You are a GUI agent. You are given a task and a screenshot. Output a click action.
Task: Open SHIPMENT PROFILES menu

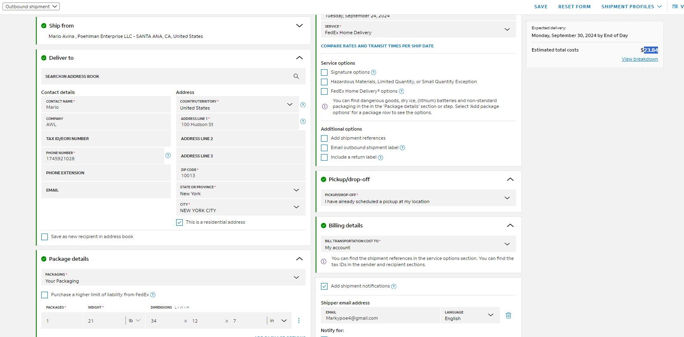(x=631, y=7)
